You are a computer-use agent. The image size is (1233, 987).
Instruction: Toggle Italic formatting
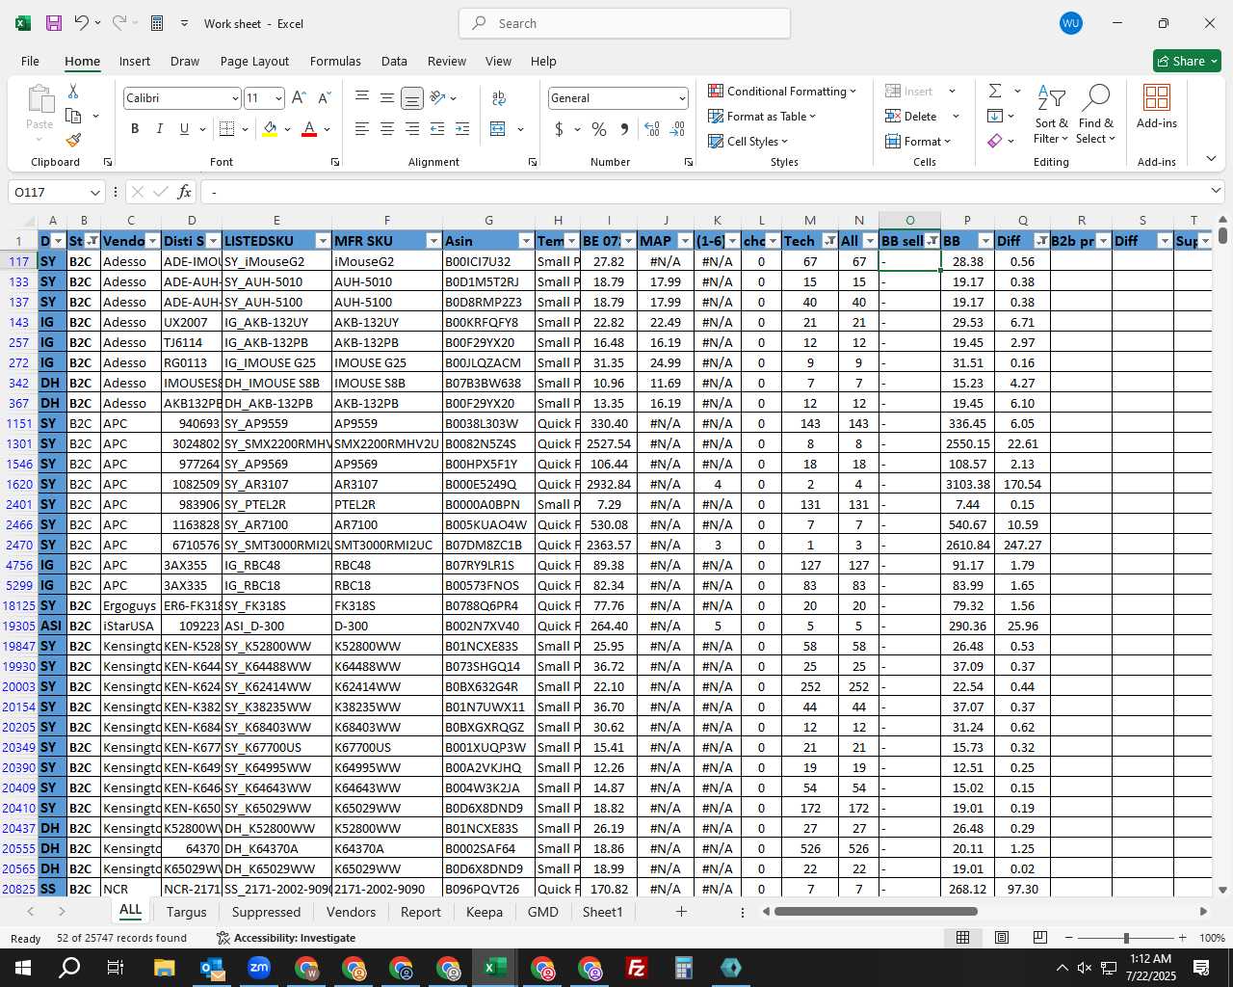[159, 129]
